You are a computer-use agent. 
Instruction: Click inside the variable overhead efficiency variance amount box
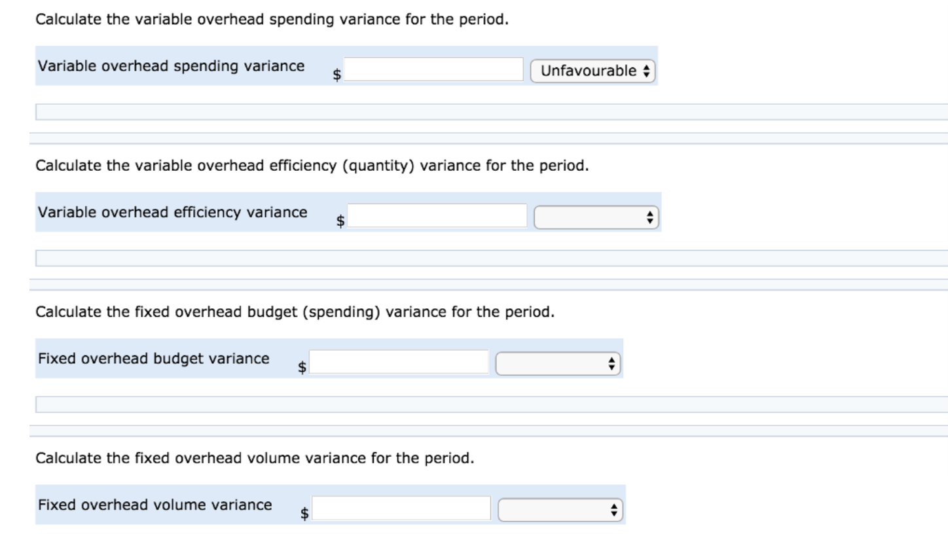coord(437,213)
